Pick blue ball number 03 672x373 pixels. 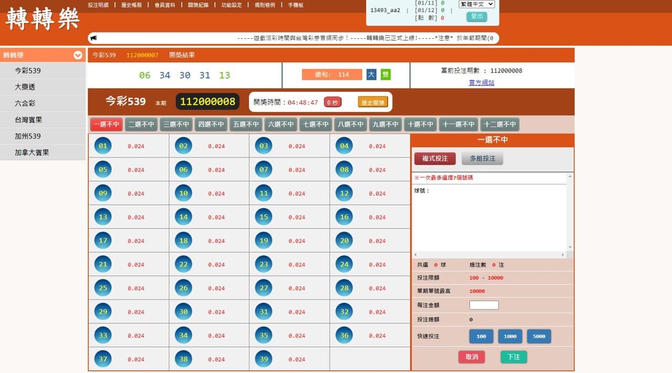click(264, 146)
